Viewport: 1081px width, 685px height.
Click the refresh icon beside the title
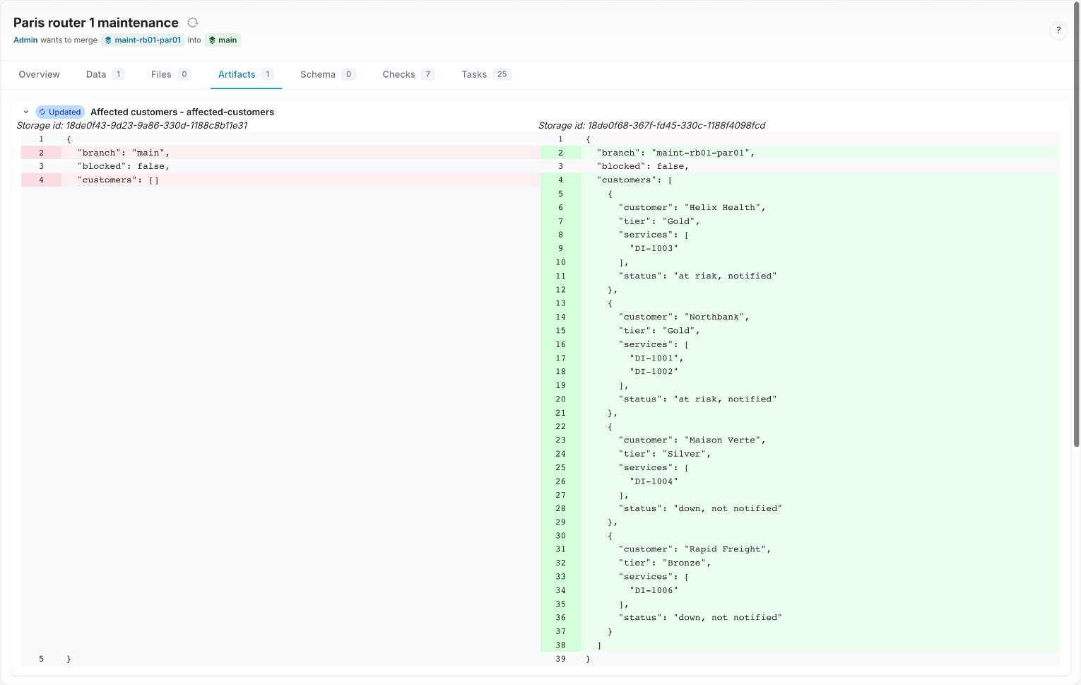point(193,23)
